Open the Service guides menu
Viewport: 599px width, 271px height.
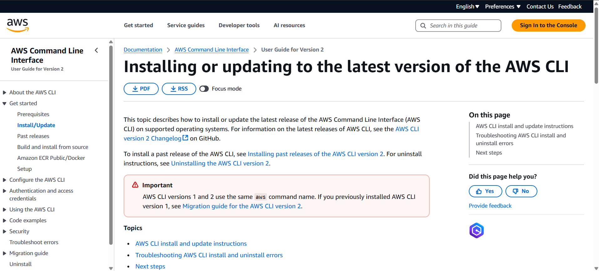(186, 25)
